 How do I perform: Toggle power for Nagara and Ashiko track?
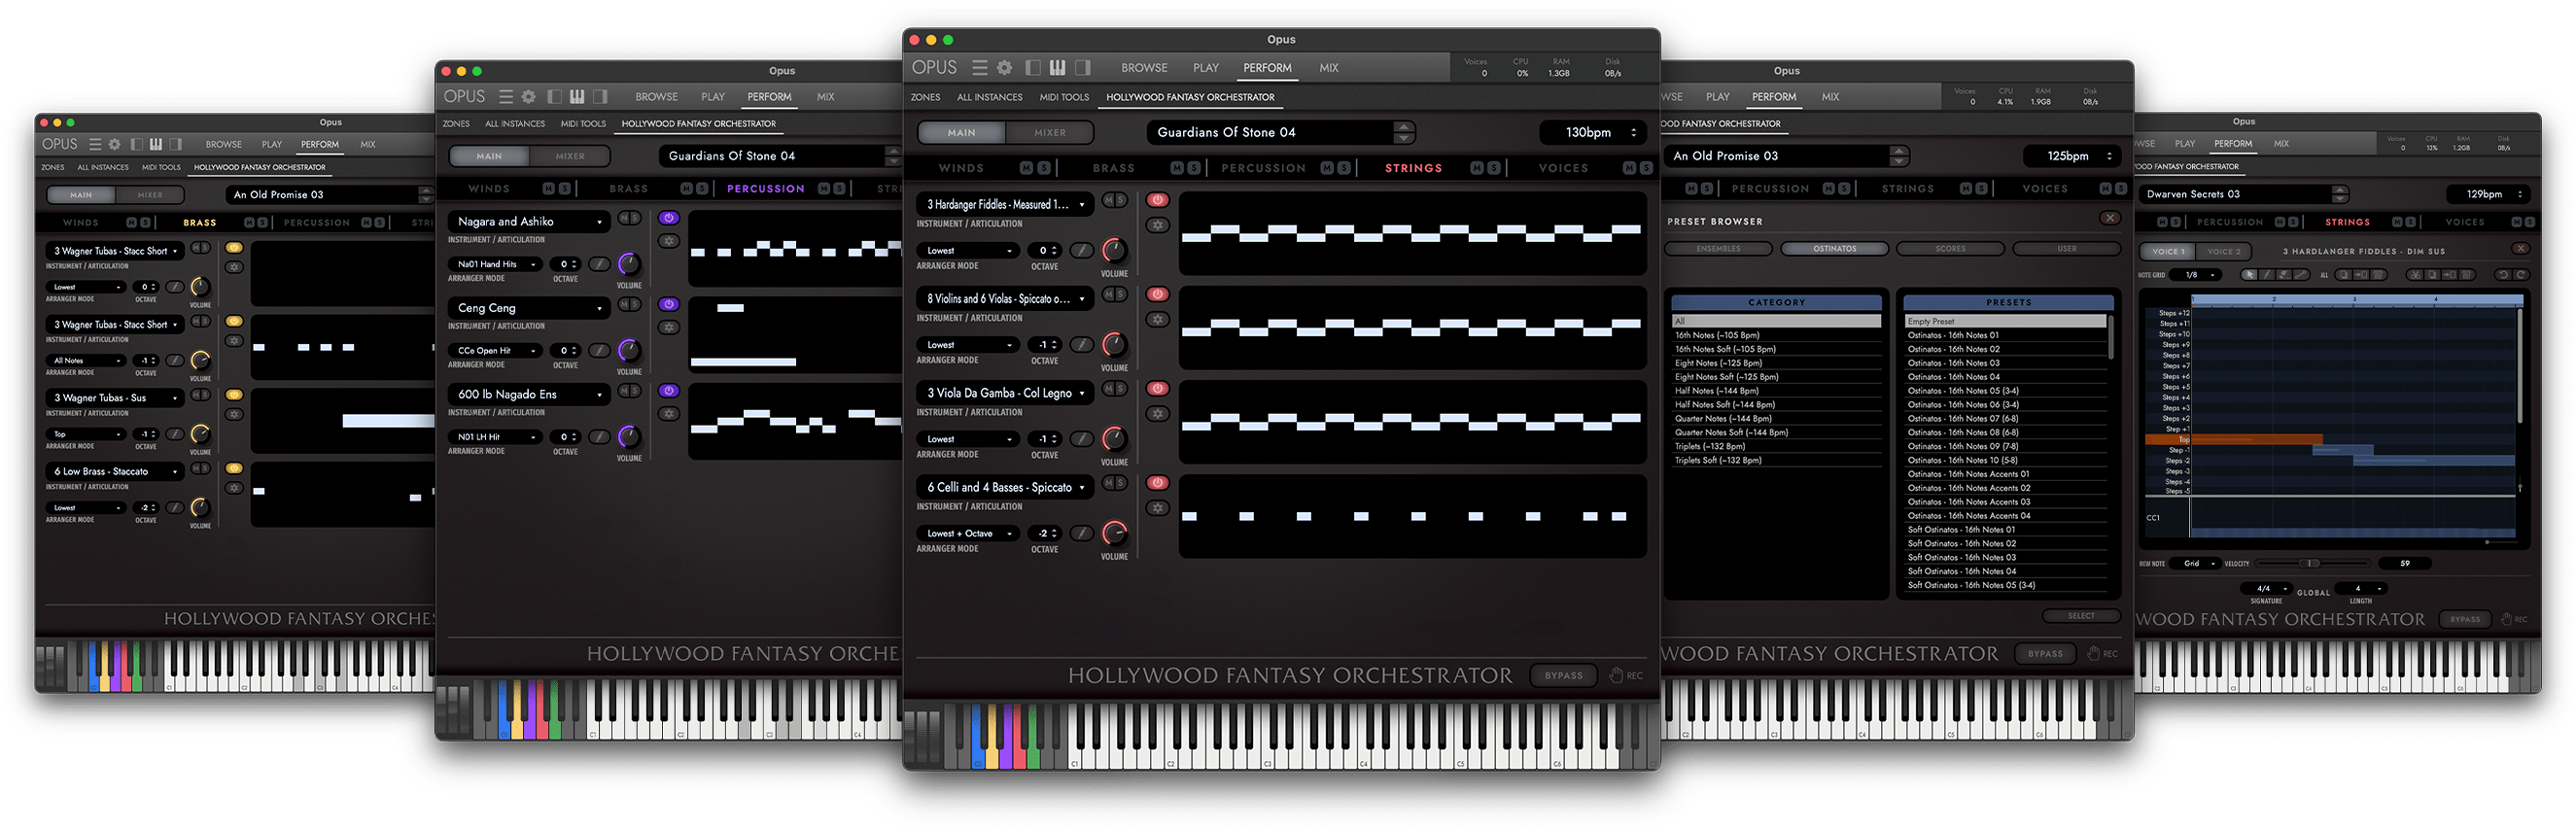tap(669, 218)
